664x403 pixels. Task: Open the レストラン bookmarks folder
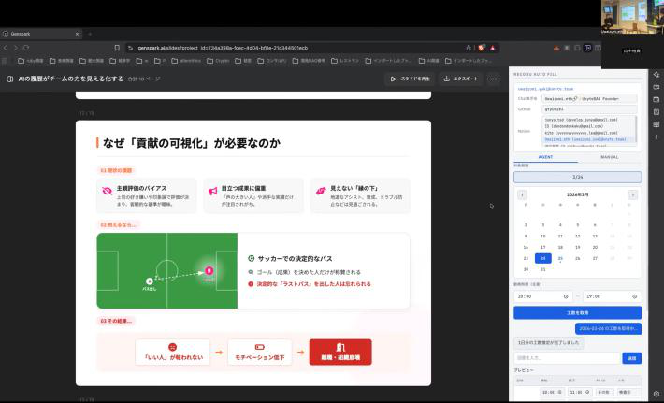tap(345, 61)
